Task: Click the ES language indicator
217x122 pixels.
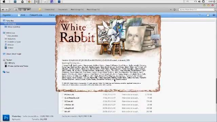Action: click(188, 1)
